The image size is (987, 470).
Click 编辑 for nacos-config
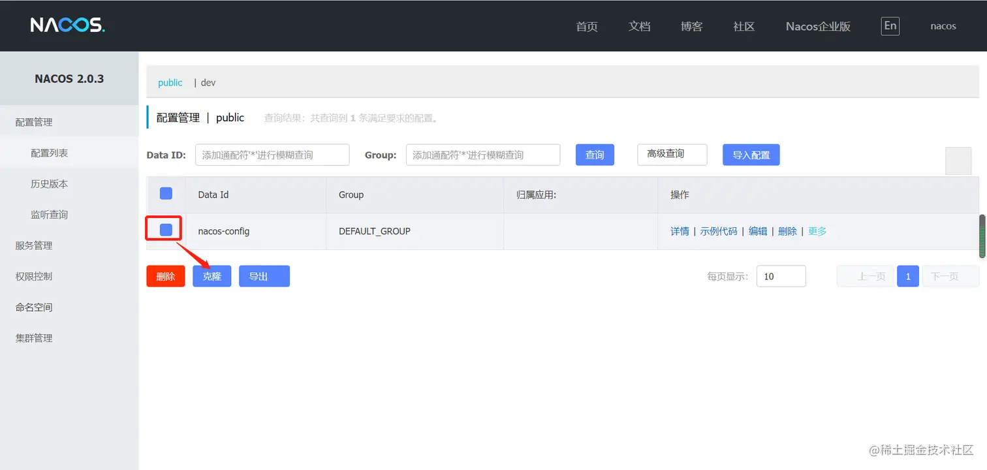758,231
